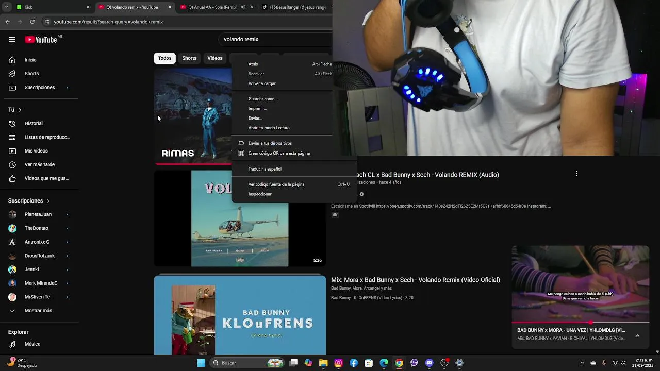Open Ver más tarde list

click(x=39, y=165)
